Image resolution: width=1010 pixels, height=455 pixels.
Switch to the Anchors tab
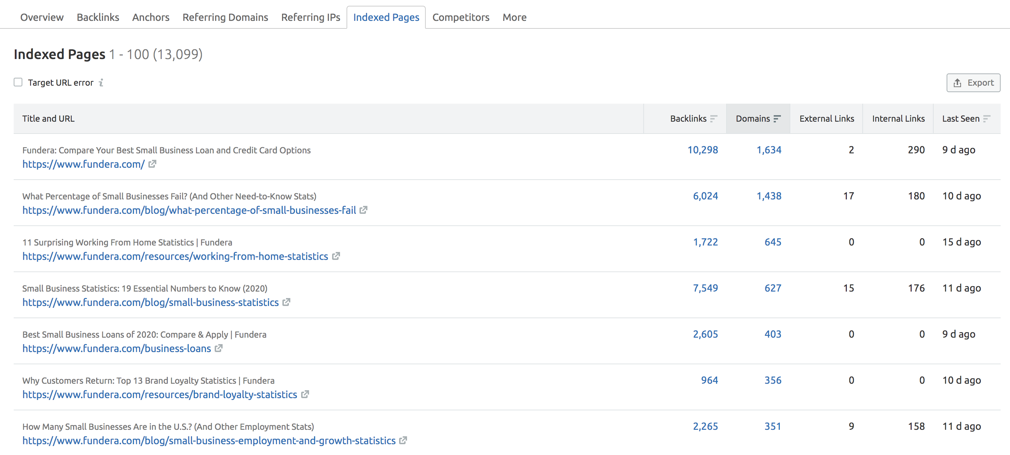(x=151, y=17)
